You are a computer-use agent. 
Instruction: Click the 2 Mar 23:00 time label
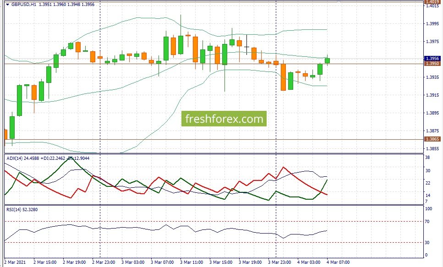tap(104, 262)
